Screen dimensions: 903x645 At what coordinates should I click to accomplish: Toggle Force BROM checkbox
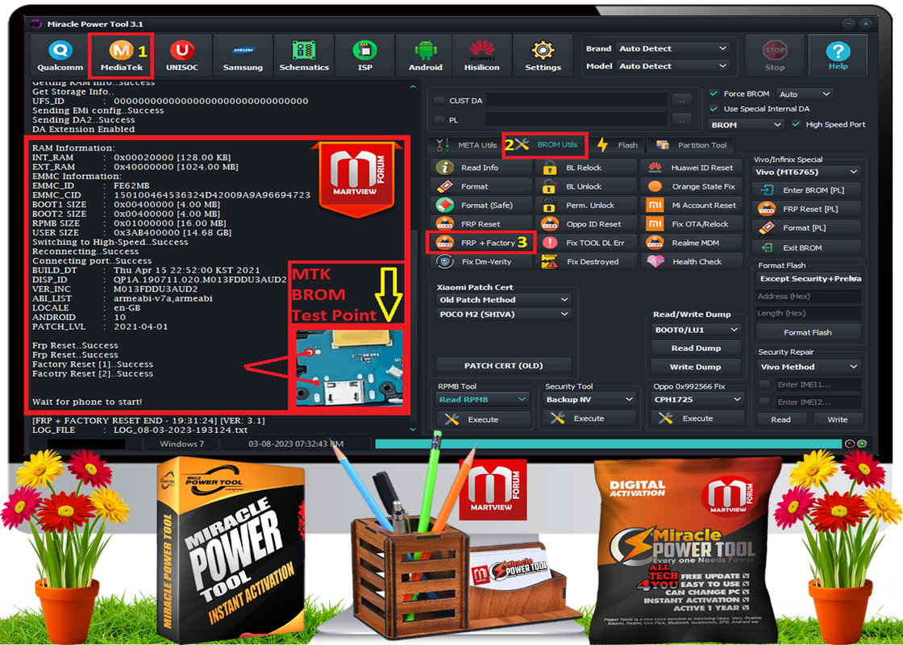click(x=714, y=94)
